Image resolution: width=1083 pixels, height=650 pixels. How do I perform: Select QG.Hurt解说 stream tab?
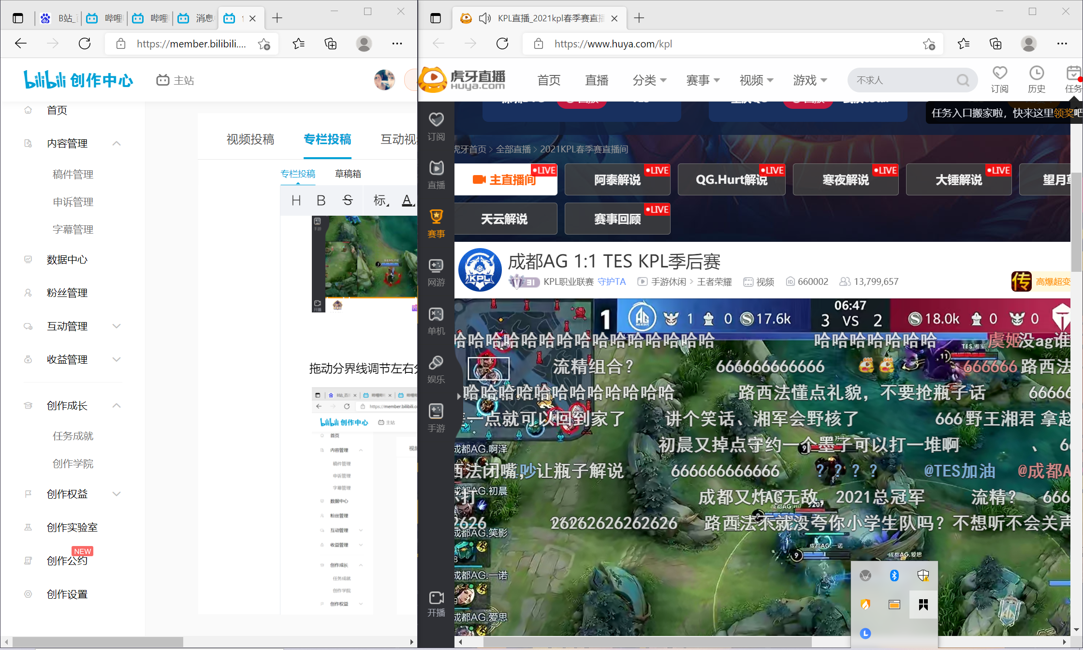(x=732, y=179)
